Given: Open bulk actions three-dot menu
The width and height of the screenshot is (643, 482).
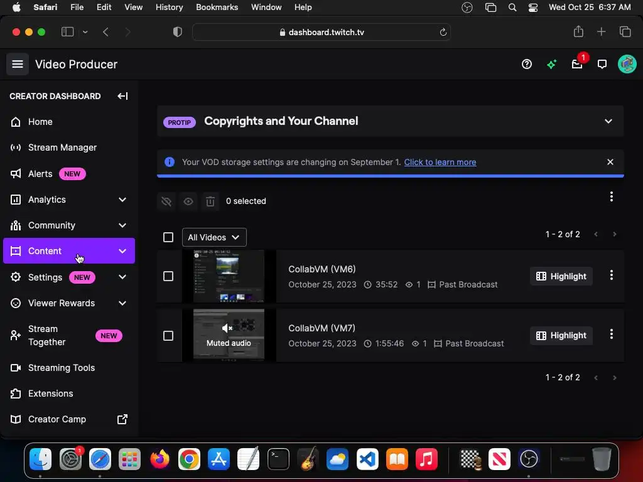Looking at the screenshot, I should [612, 196].
